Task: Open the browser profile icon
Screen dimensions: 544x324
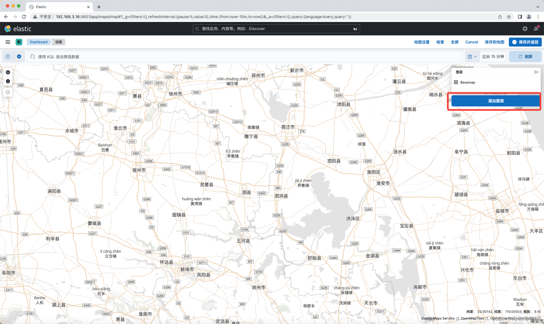Action: [x=529, y=17]
